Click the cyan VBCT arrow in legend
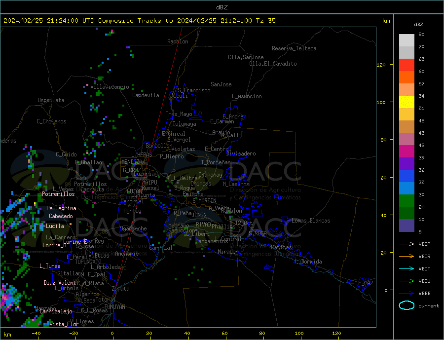 [x=407, y=268]
